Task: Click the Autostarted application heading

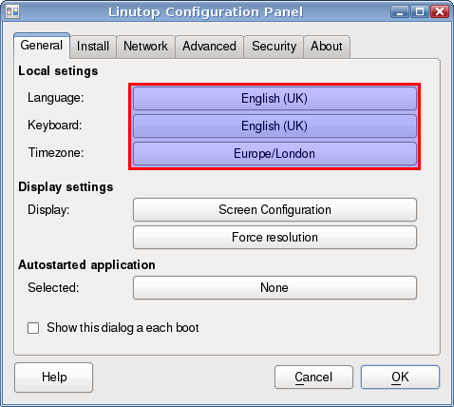Action: pyautogui.click(x=86, y=265)
